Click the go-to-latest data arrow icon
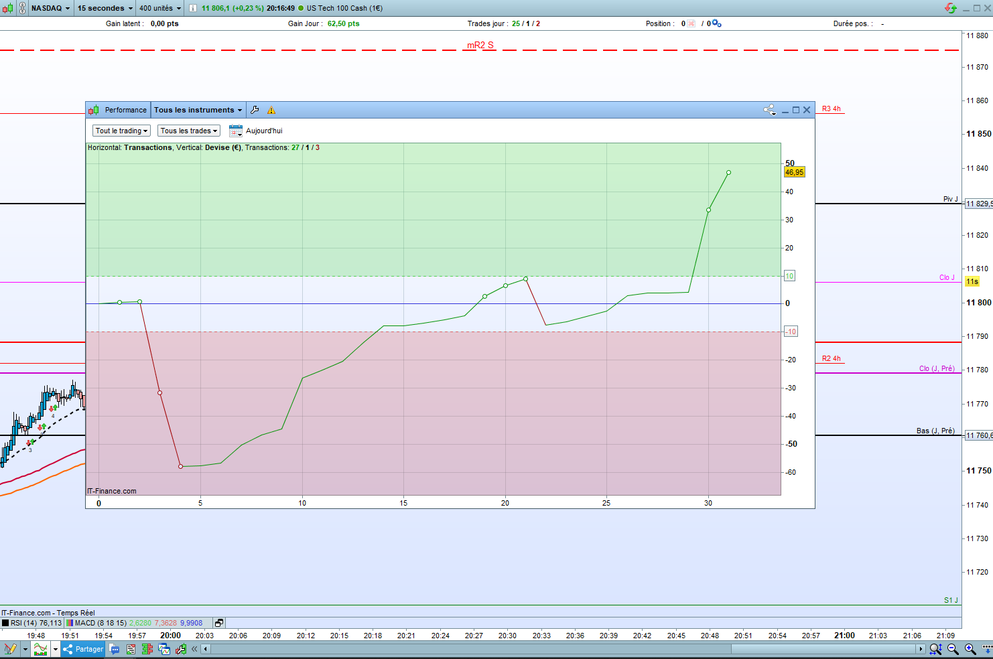Screen dimensions: 993x659 (x=987, y=649)
